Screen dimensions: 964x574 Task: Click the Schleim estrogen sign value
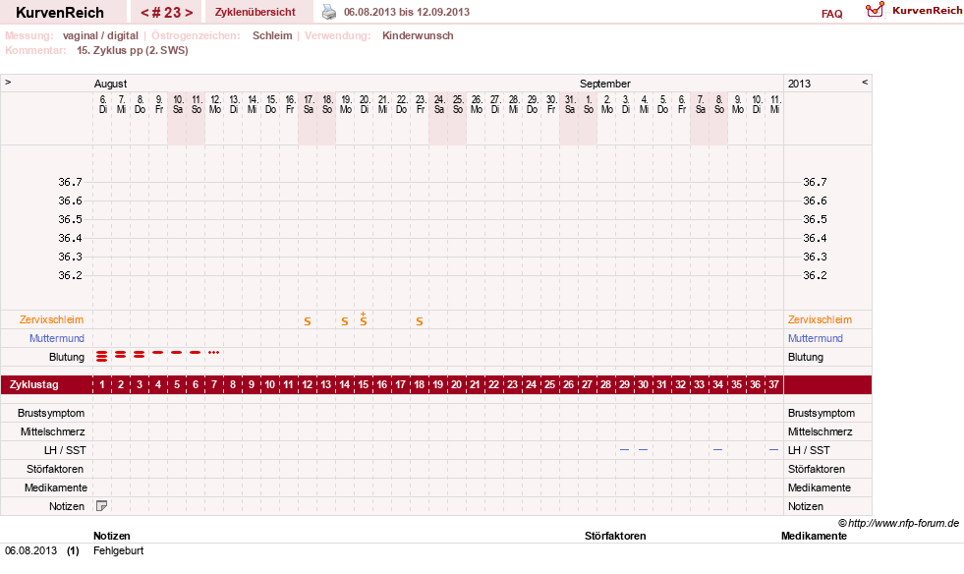tap(272, 35)
